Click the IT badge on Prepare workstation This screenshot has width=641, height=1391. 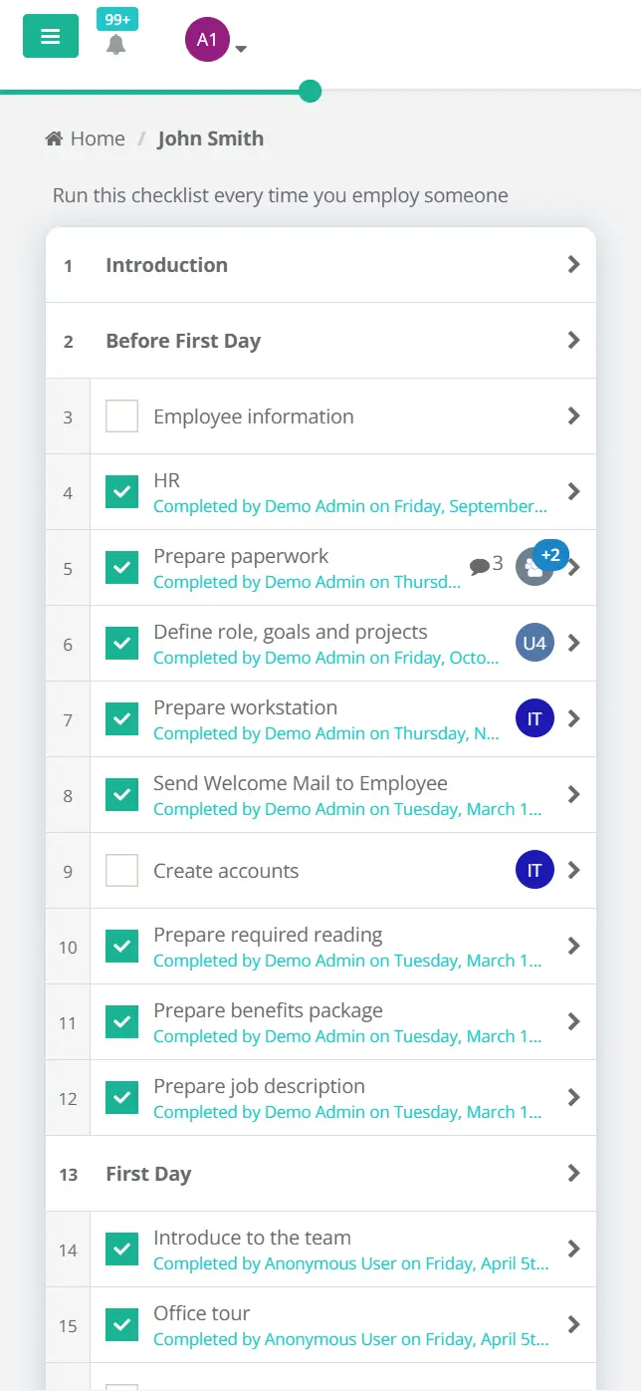pyautogui.click(x=534, y=718)
